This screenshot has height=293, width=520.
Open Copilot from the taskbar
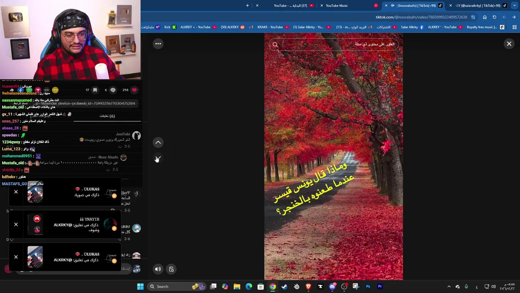tap(225, 286)
